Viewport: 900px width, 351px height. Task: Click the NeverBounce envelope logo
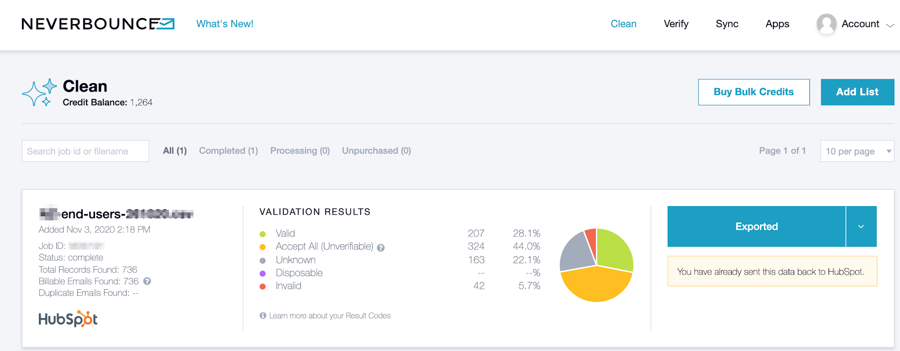[166, 24]
